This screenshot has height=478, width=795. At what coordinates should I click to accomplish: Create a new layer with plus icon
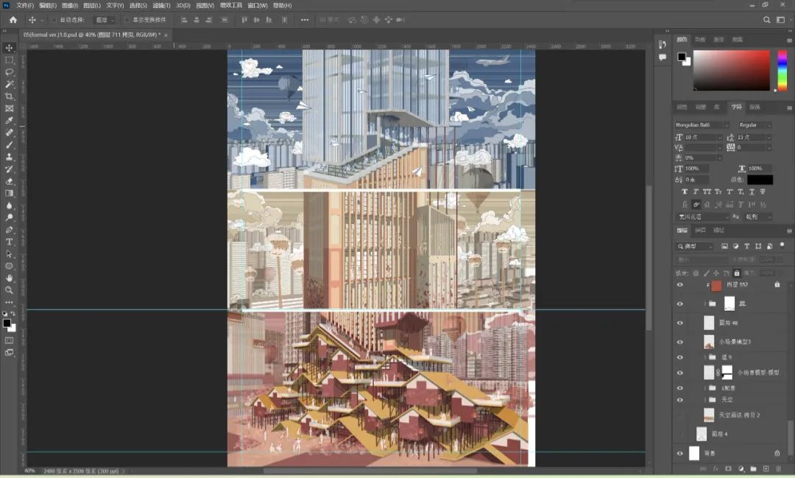tap(766, 469)
